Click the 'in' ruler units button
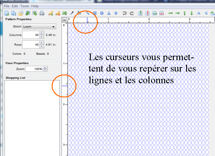The width and height of the screenshot is (215, 156). pyautogui.click(x=64, y=20)
